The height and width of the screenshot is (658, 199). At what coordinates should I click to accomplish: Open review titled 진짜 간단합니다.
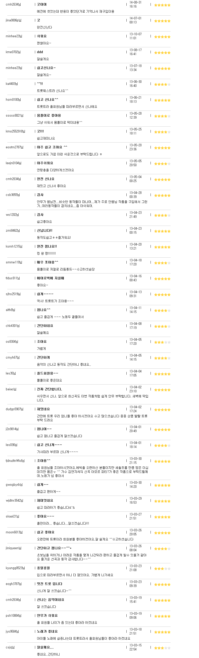(x=49, y=389)
